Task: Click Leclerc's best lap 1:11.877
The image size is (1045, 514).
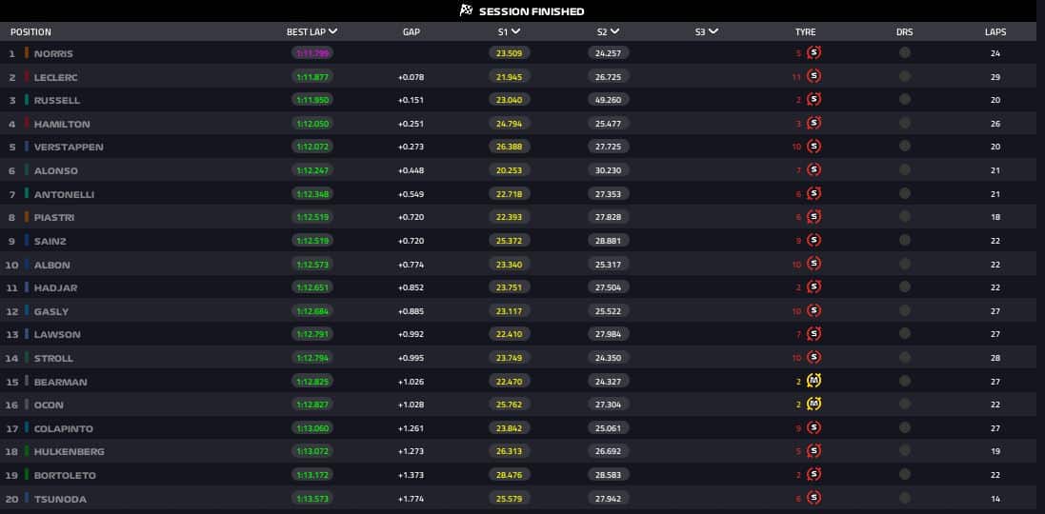Action: (311, 76)
